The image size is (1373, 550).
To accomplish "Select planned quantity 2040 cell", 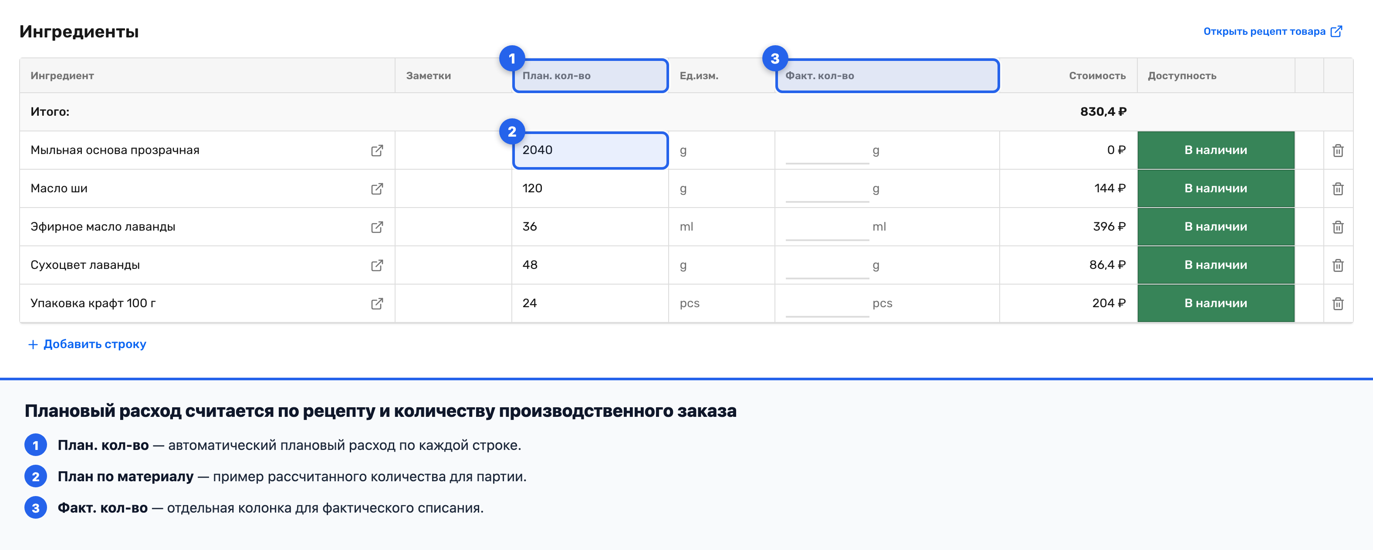I will (590, 150).
